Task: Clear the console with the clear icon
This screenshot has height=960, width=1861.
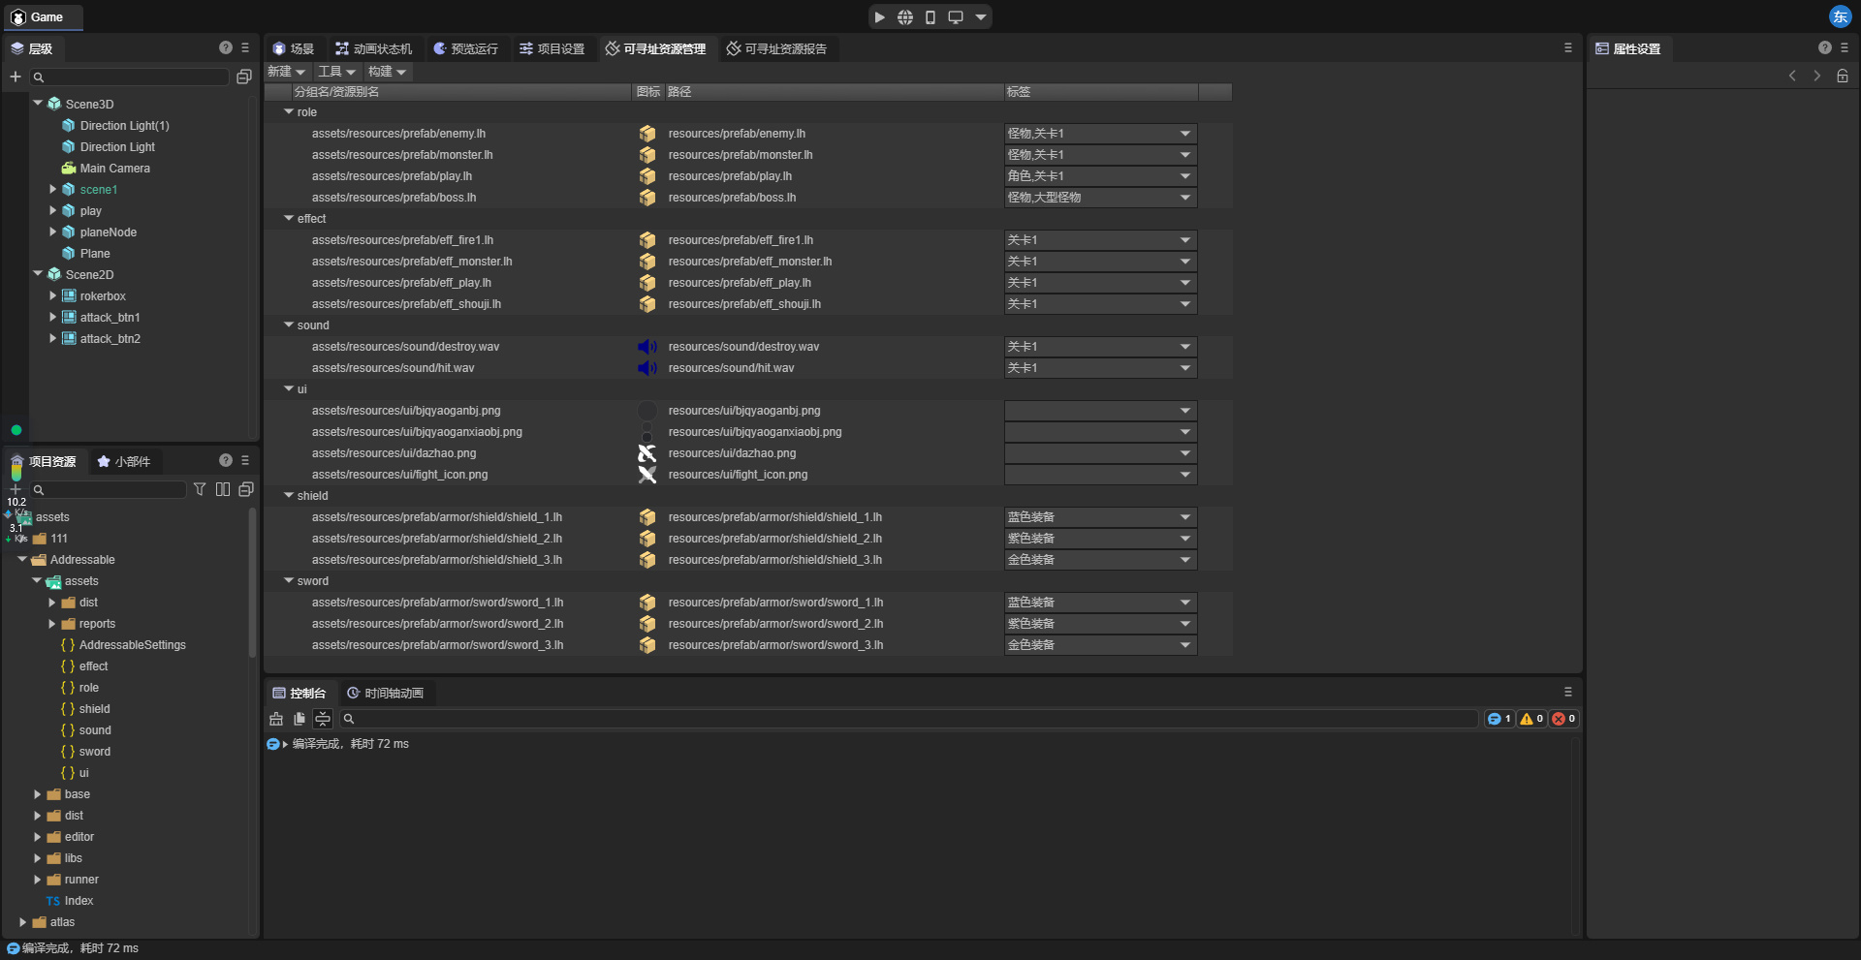Action: tap(276, 719)
